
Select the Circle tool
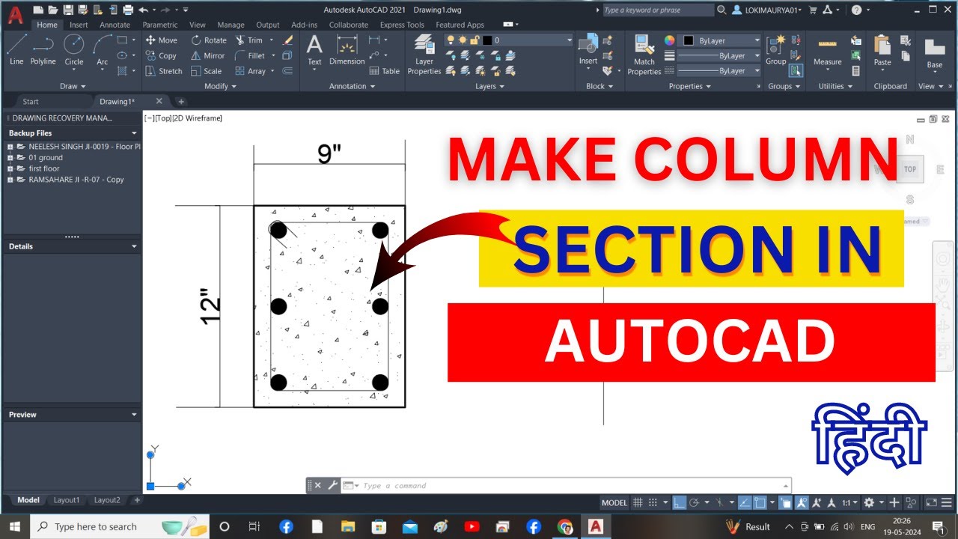(73, 50)
